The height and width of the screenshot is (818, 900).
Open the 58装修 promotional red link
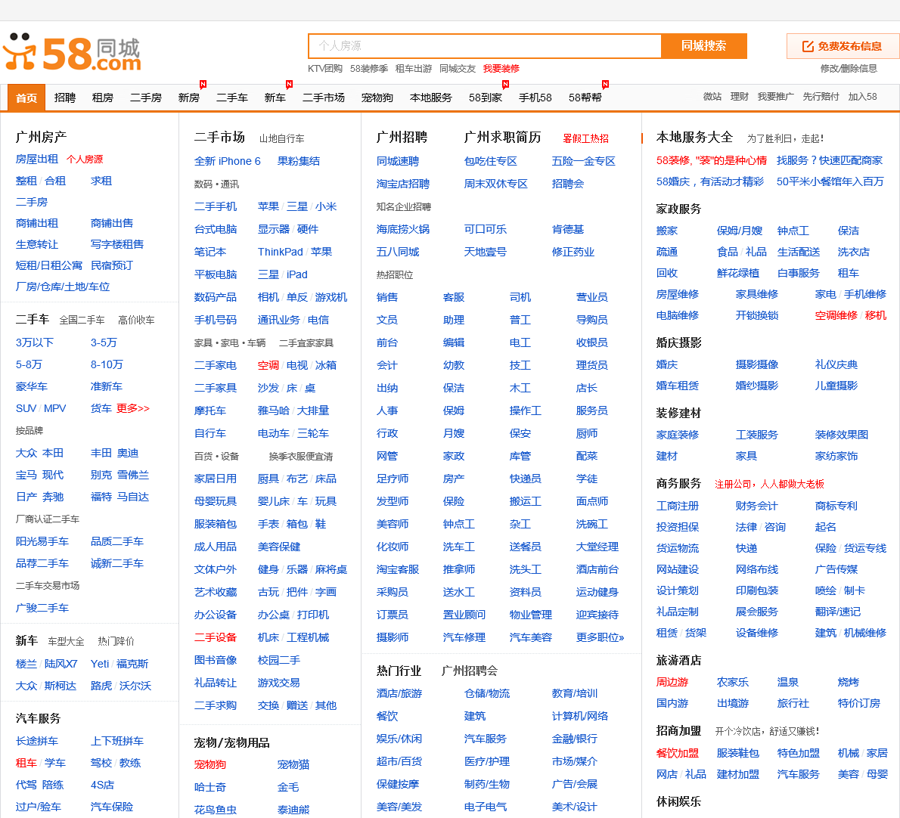click(x=711, y=160)
